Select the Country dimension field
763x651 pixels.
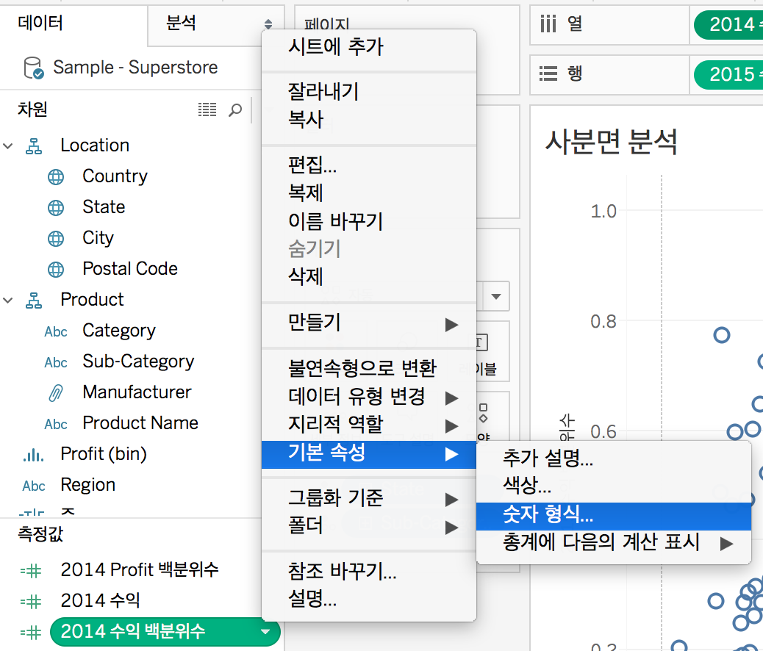[115, 176]
